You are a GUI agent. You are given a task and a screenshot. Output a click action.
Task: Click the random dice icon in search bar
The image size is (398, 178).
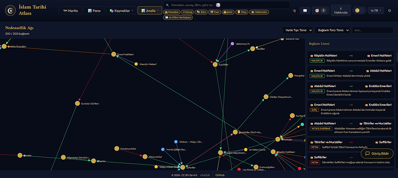point(218,5)
